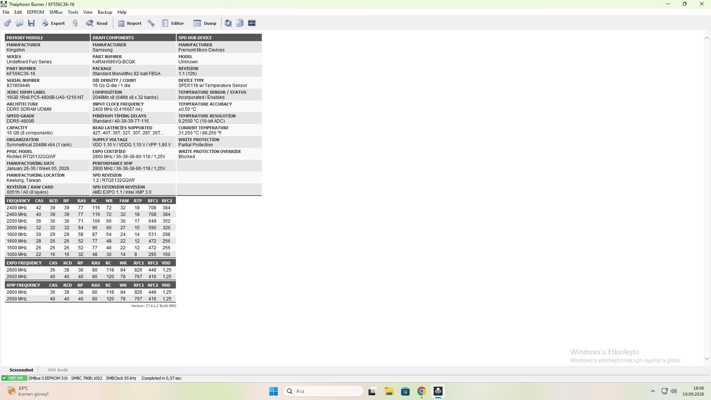Click Read to read the SPD

[x=97, y=23]
